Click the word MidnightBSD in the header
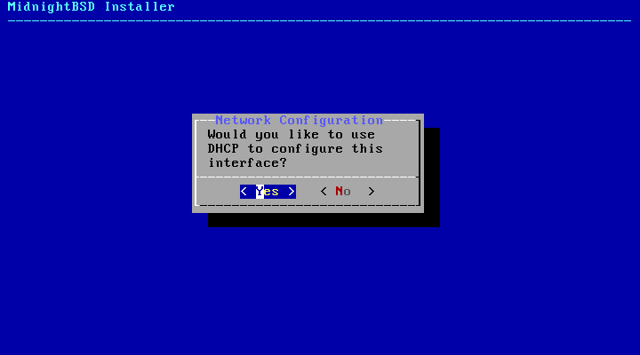Screen dimensions: 640x355 [52, 6]
